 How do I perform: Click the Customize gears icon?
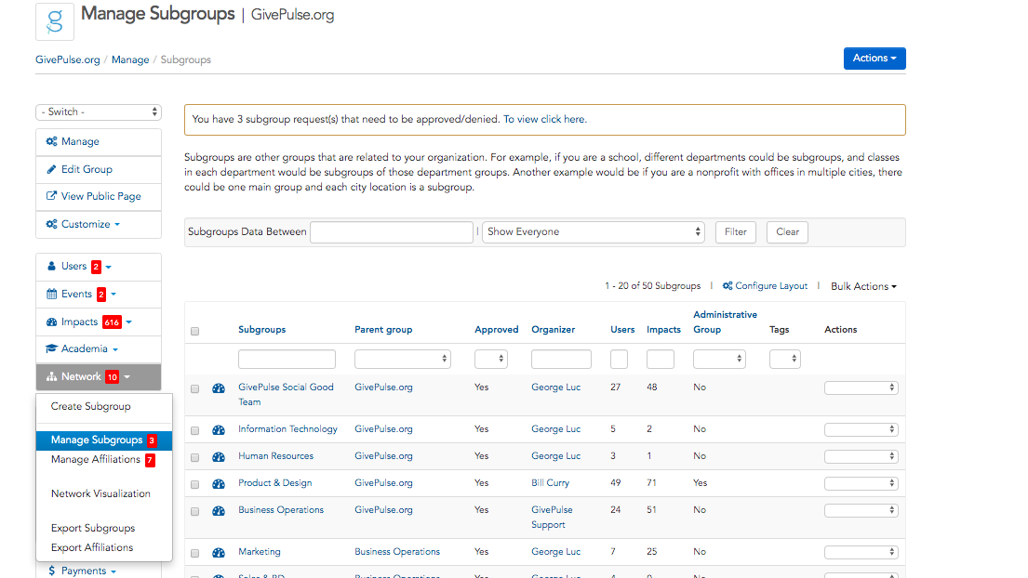[52, 224]
